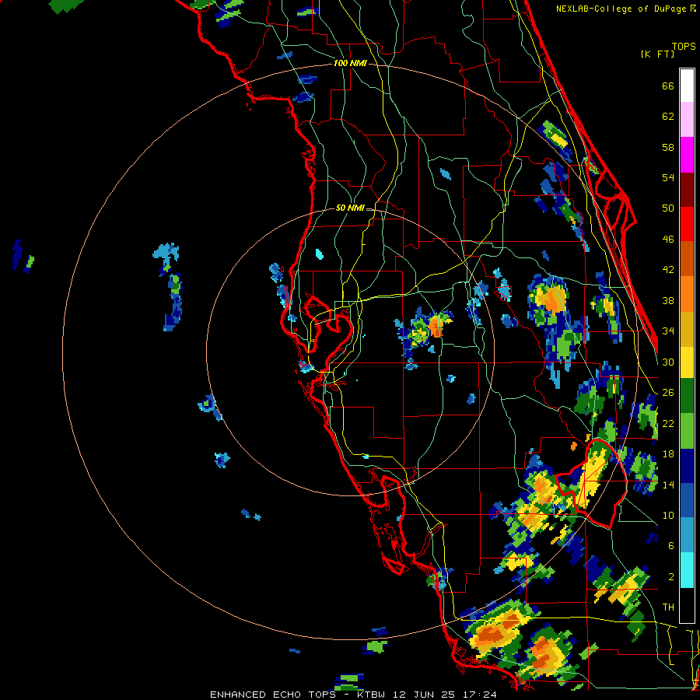
Task: Pick the bright red legend swatch
Action: pos(687,224)
